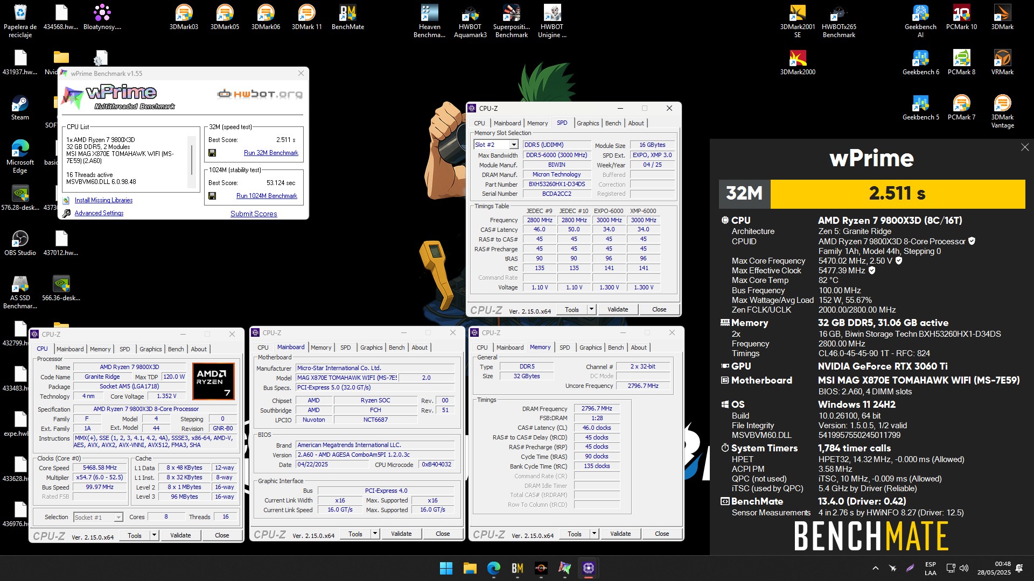Open the Heaven Benchmark desktop icon
This screenshot has height=581, width=1034.
[429, 21]
